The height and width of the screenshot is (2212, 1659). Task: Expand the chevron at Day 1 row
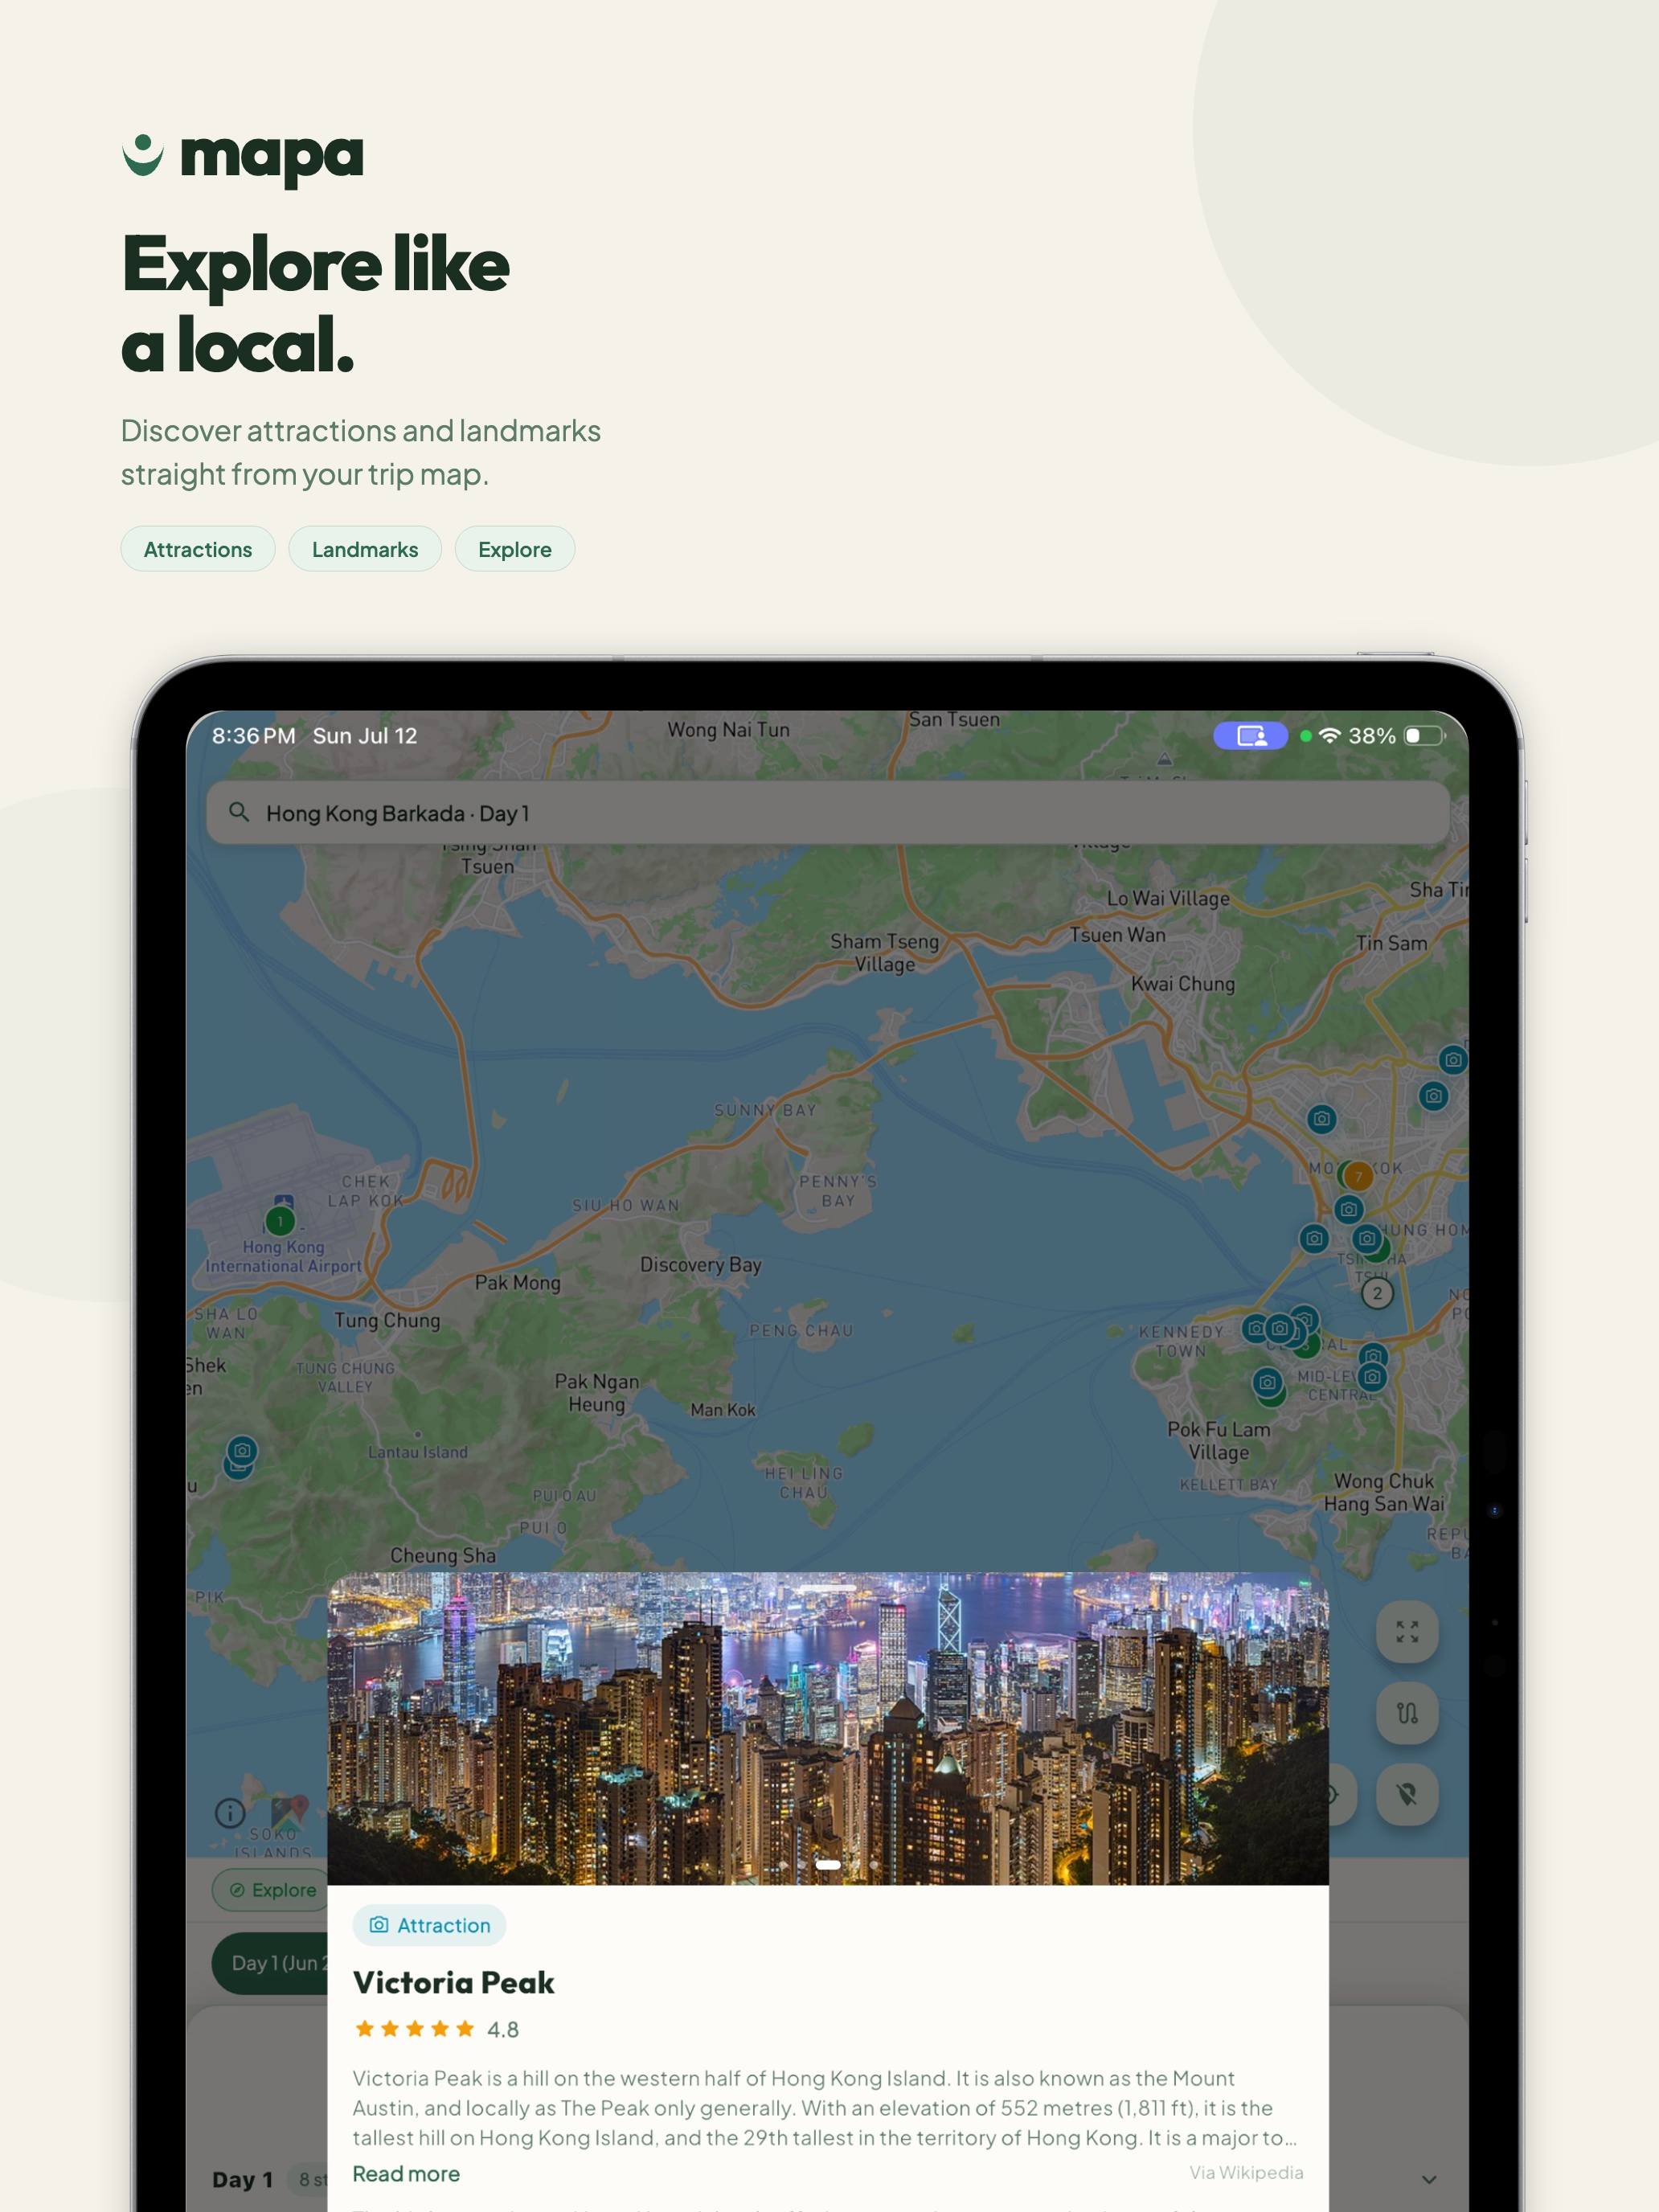1429,2179
